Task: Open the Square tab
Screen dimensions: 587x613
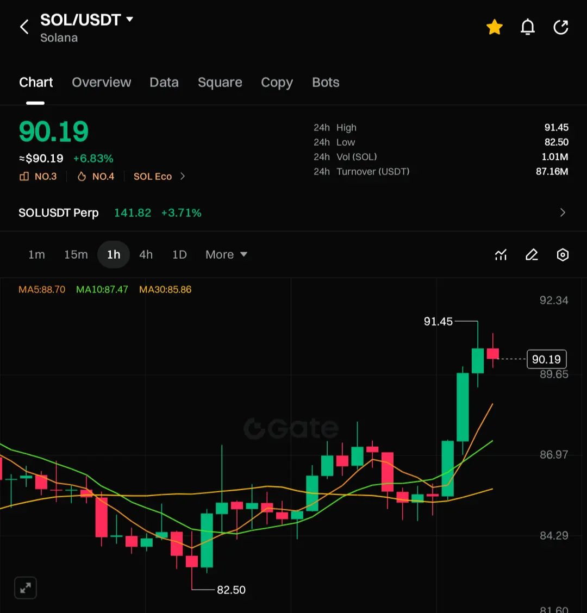Action: tap(220, 82)
